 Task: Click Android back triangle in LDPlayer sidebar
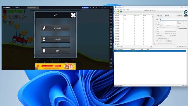click(x=111, y=59)
